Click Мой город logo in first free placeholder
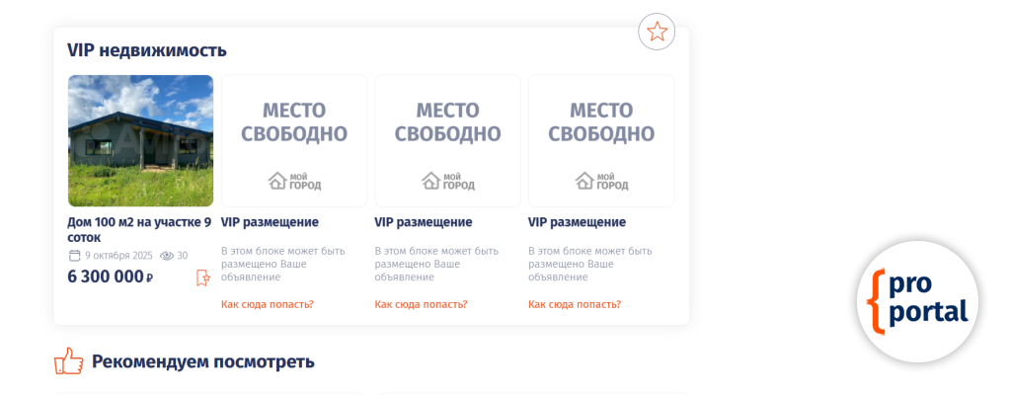Image resolution: width=1011 pixels, height=395 pixels. tap(294, 181)
